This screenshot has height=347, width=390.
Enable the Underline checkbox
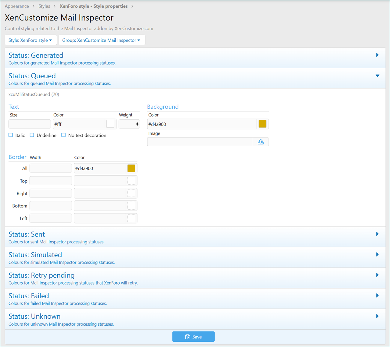[32, 135]
